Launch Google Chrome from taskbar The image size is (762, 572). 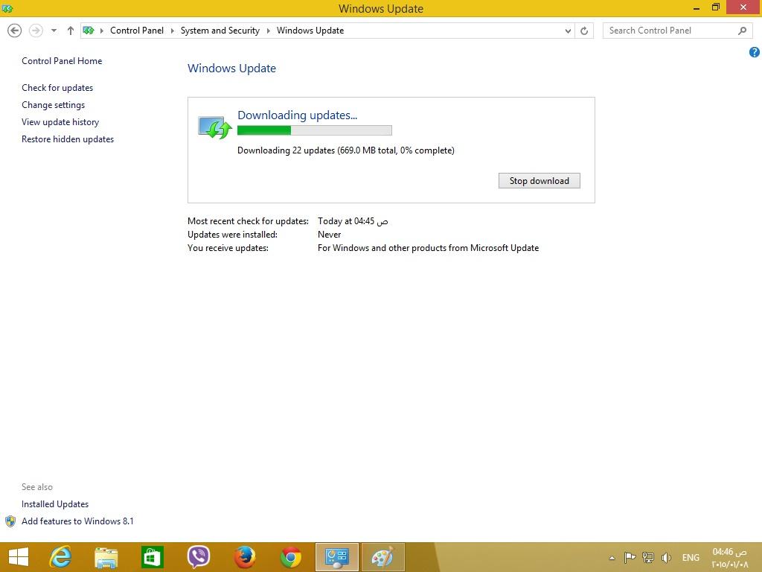point(291,557)
